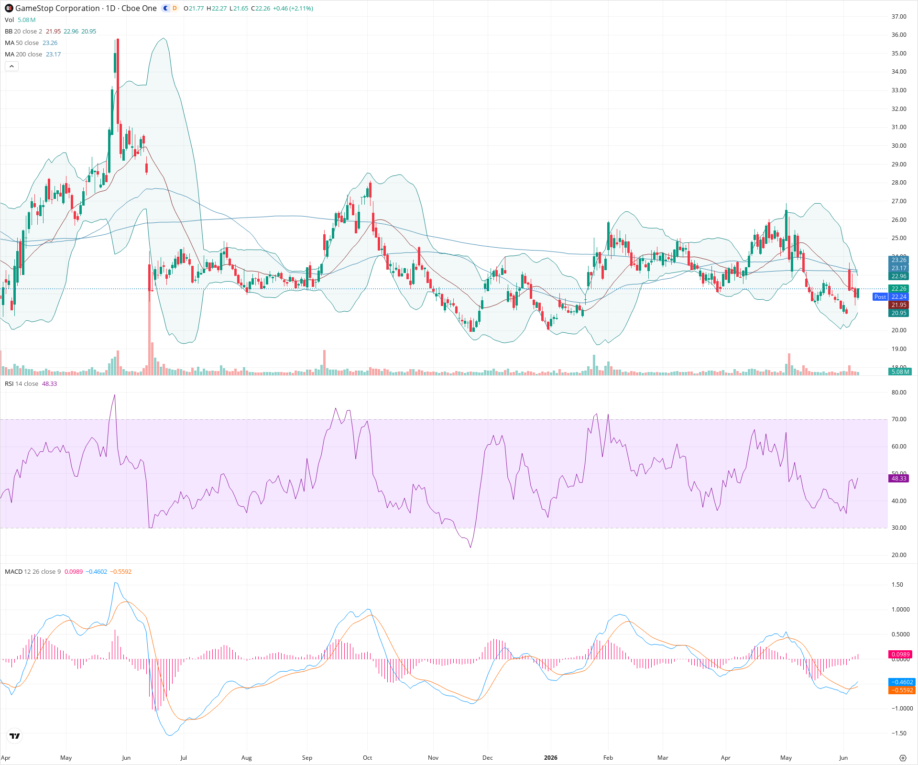This screenshot has height=765, width=918.
Task: Click the 48.33 RSI label on the right scale
Action: coord(899,479)
